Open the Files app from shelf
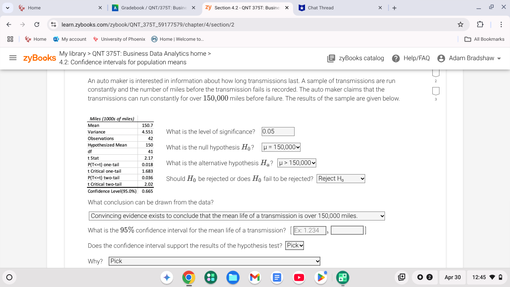510x287 pixels. (x=233, y=277)
